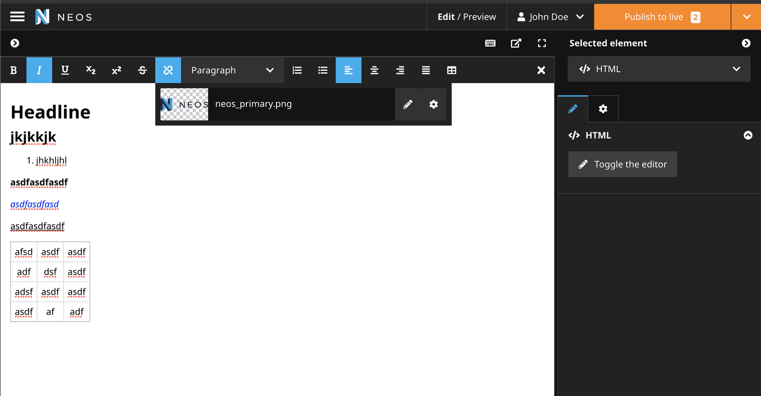Click Toggle the editor button
This screenshot has height=396, width=761.
coord(622,164)
